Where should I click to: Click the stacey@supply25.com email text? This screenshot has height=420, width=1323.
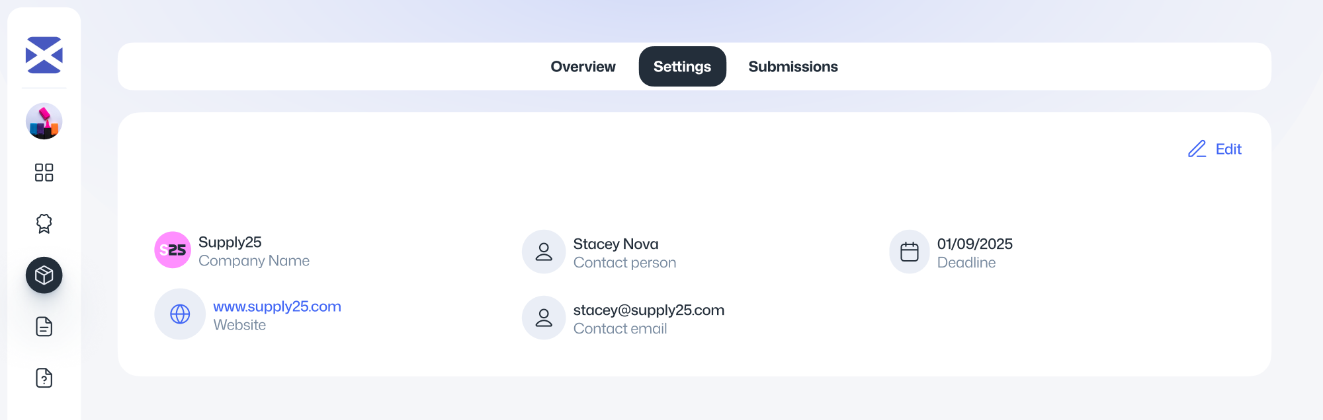[x=648, y=310]
